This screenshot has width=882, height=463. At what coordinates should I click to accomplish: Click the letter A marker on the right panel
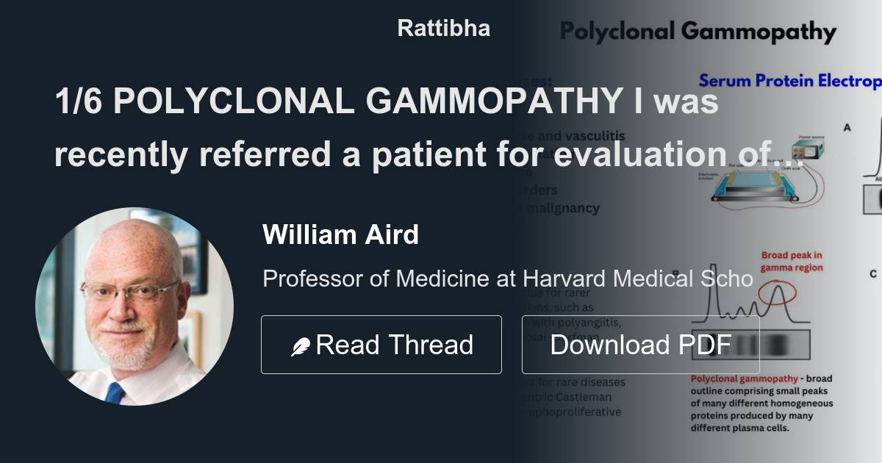847,126
